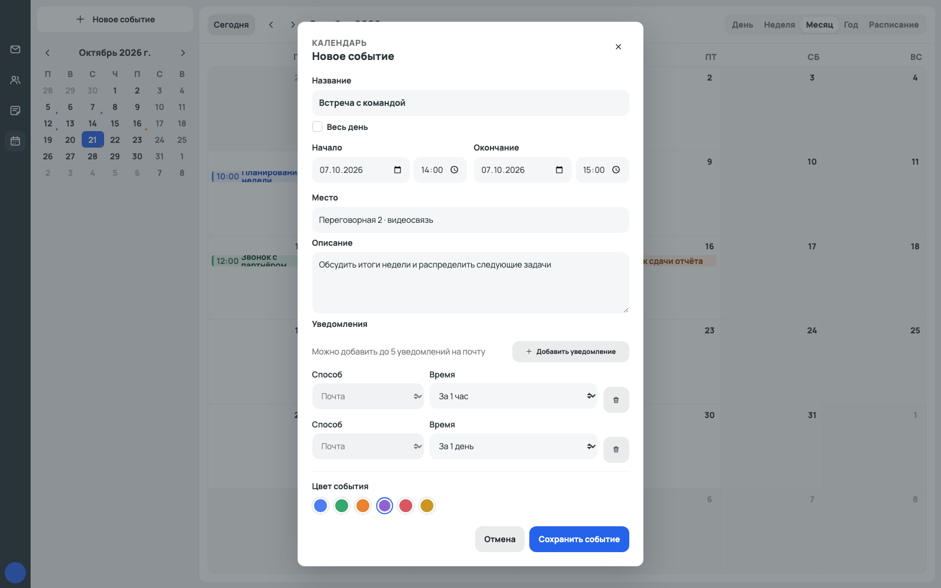Switch to the "Расписание" view tab
The width and height of the screenshot is (941, 588).
[x=893, y=25]
